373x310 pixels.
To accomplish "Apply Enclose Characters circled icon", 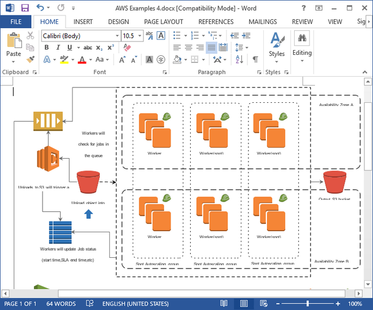I will 161,60.
